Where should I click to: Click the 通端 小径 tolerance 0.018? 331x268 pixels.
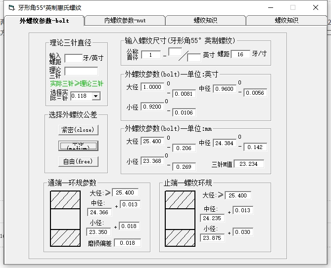[129, 226]
